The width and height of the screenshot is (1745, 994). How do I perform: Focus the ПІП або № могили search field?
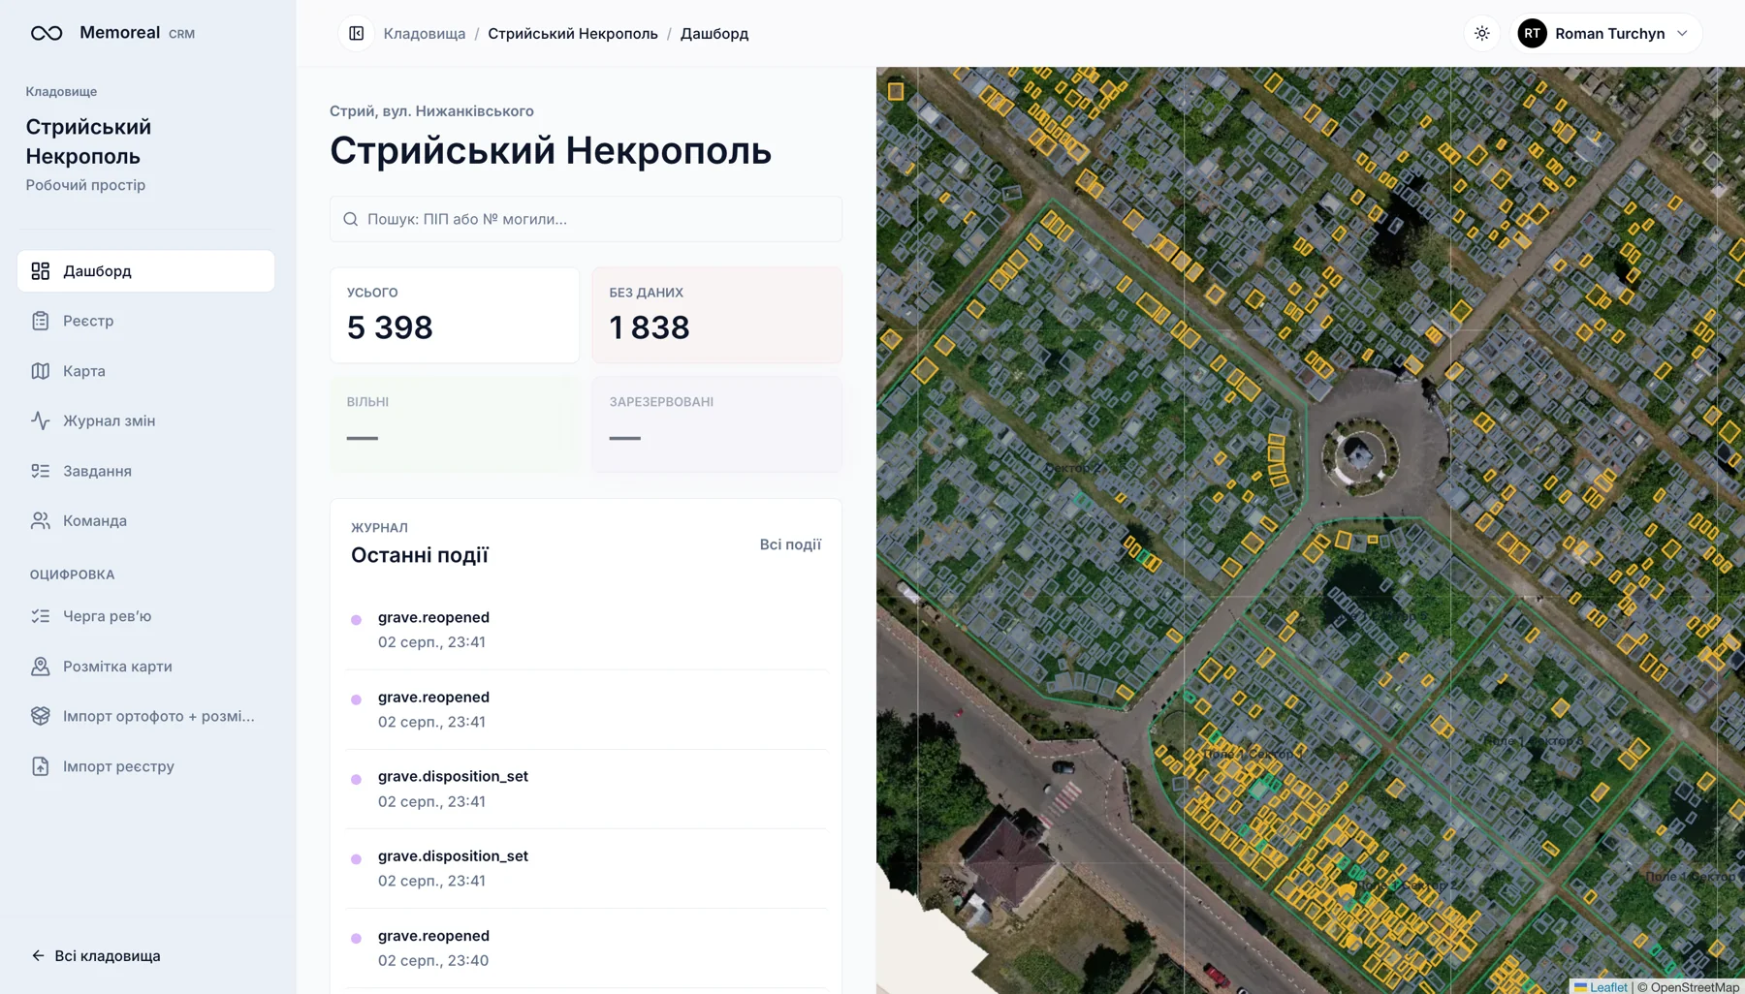pyautogui.click(x=586, y=219)
